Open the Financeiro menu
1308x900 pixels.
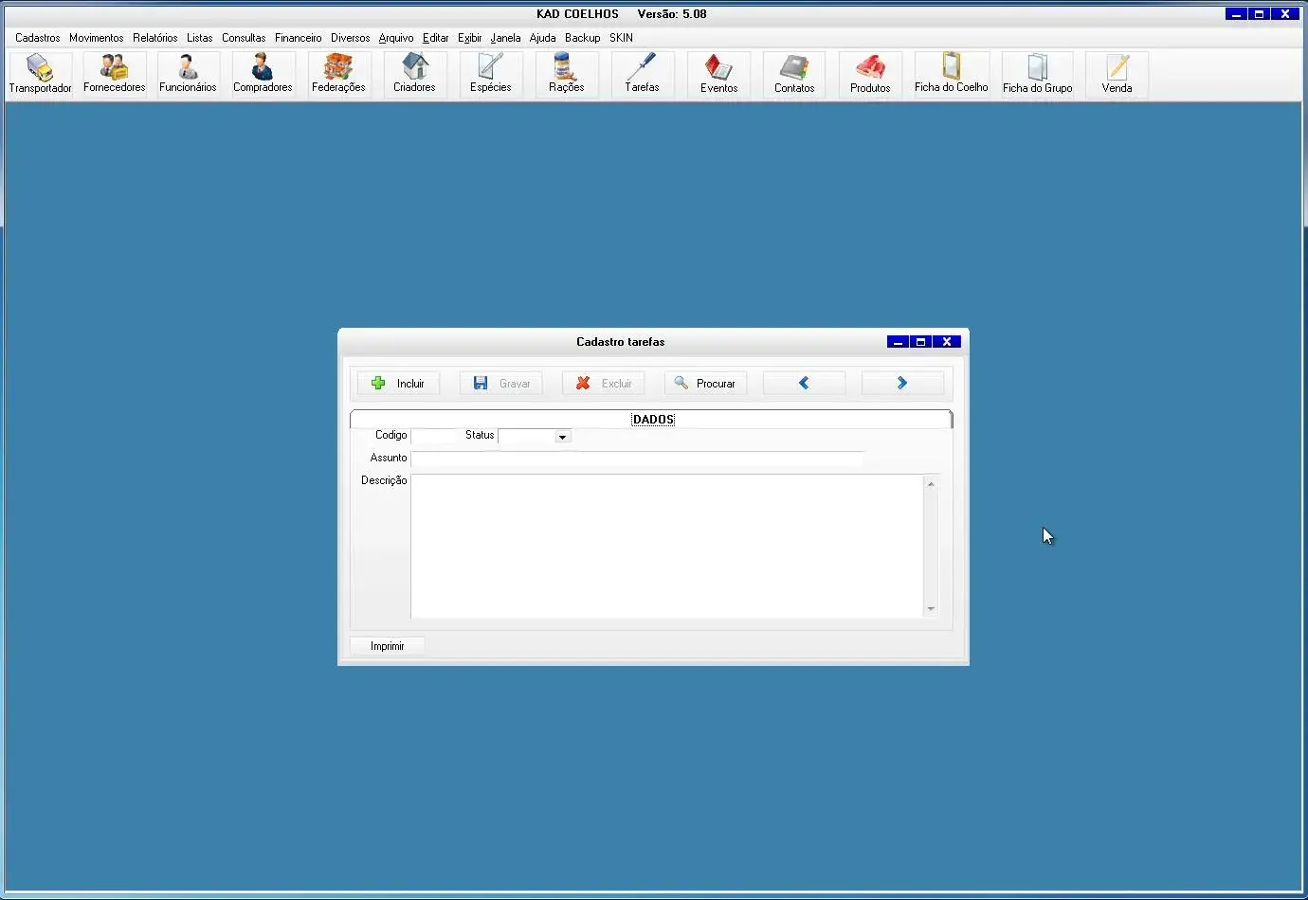298,38
